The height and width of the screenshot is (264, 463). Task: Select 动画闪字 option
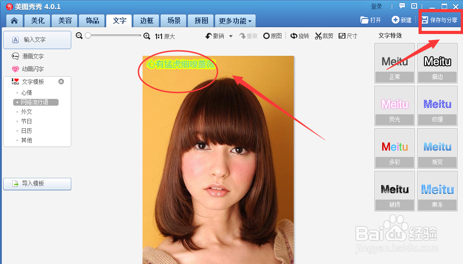[28, 69]
